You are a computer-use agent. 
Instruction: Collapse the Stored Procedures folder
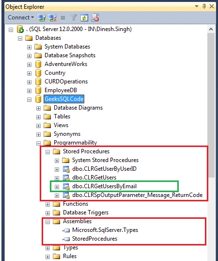(47, 152)
